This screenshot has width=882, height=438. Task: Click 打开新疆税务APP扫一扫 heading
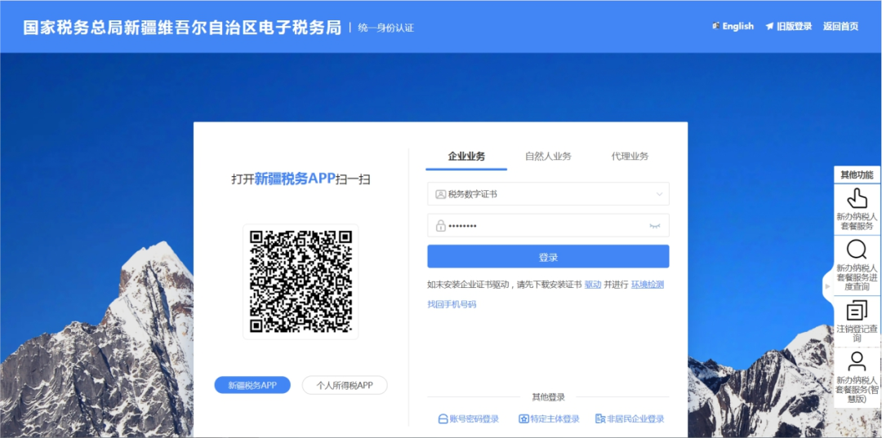click(301, 179)
